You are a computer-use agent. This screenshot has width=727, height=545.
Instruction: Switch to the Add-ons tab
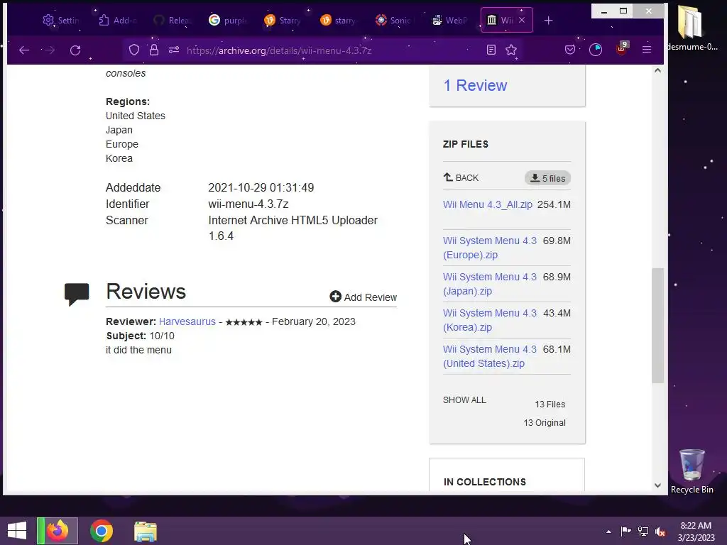pos(118,21)
